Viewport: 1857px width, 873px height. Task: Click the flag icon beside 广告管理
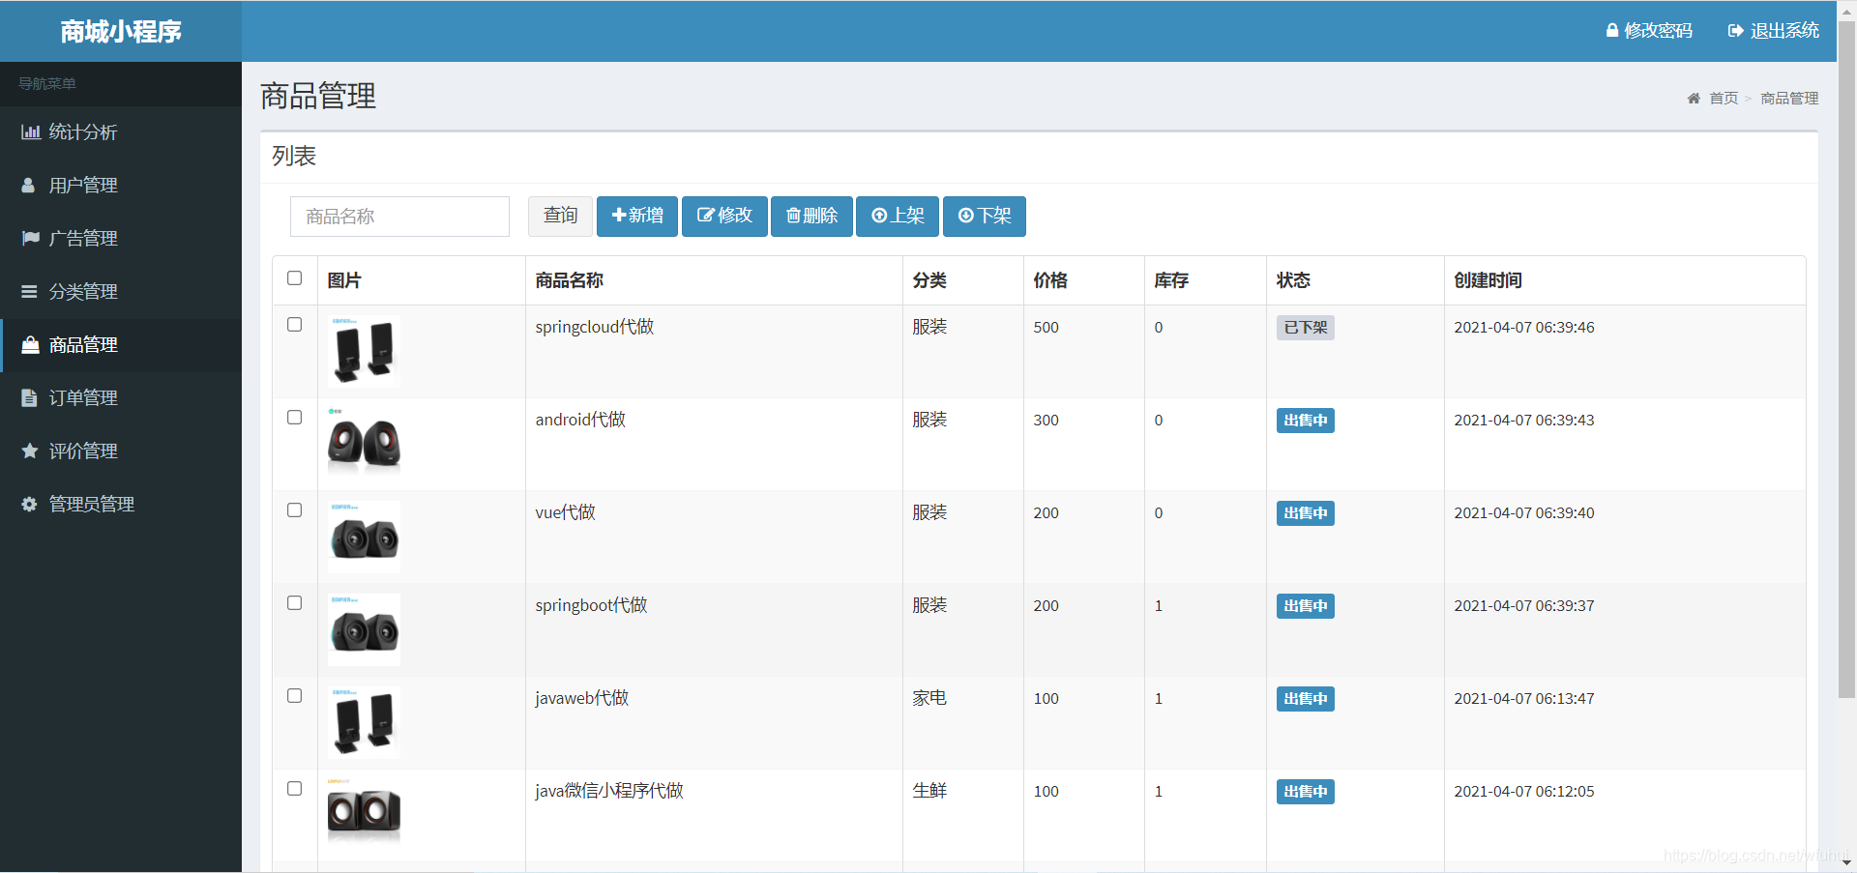[31, 239]
